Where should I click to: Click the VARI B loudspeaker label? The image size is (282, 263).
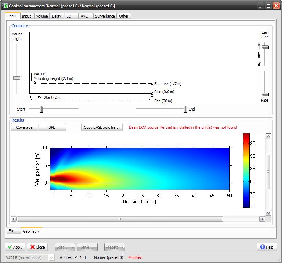[x=40, y=74]
